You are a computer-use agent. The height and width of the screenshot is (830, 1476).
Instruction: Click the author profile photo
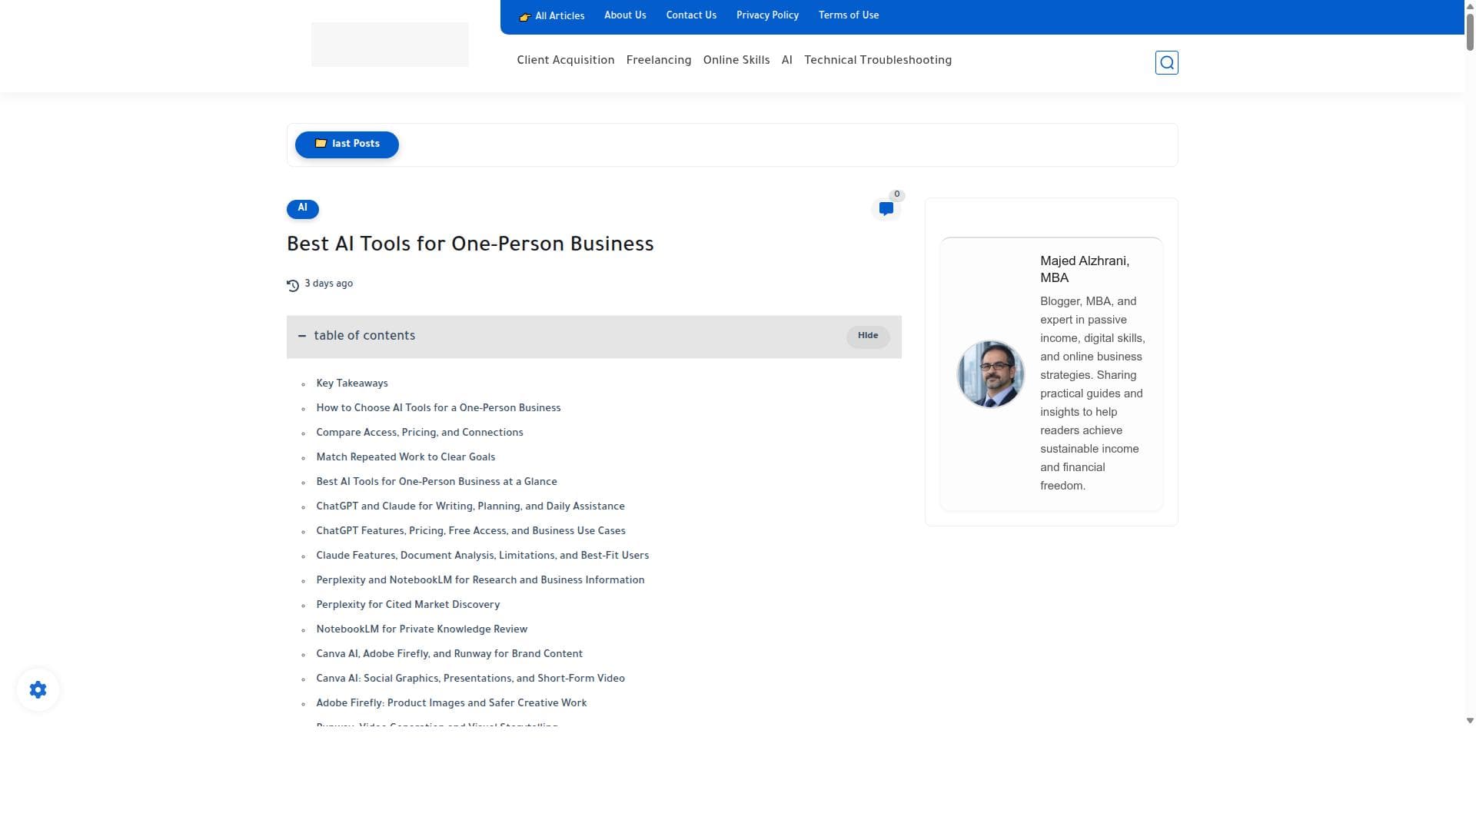990,374
